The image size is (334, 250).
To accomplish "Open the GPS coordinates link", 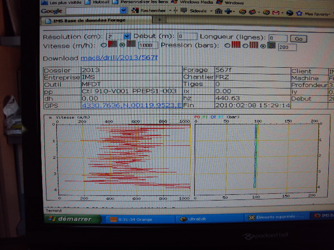I will tap(132, 105).
